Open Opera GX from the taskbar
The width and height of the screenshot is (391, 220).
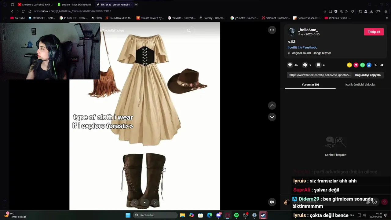[x=227, y=215]
